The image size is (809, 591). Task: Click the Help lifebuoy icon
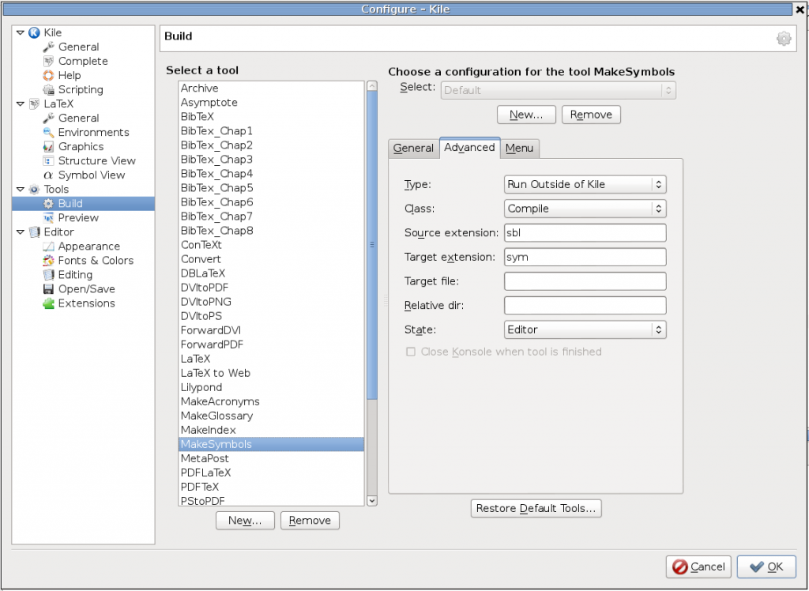[48, 75]
